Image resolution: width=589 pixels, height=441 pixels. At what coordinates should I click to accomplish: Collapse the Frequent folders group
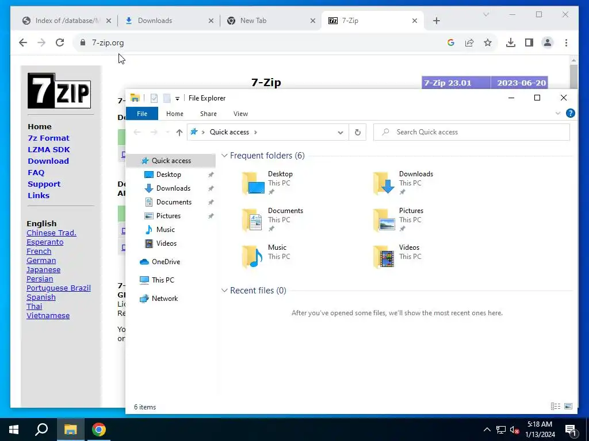pyautogui.click(x=224, y=155)
